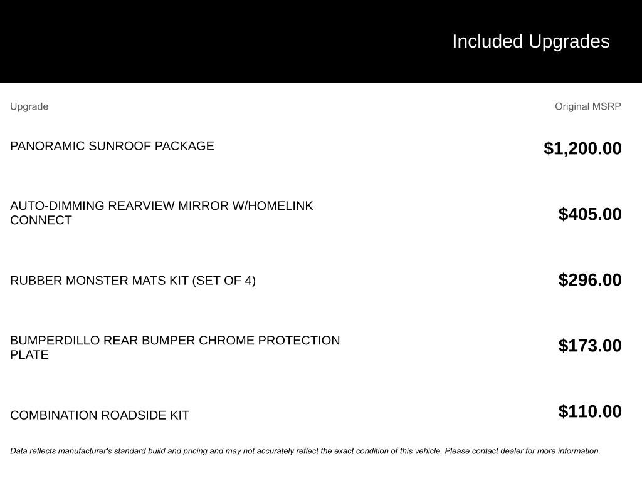Click the word PLATE under Bumperdillo
The image size is (642, 481).
tap(29, 355)
